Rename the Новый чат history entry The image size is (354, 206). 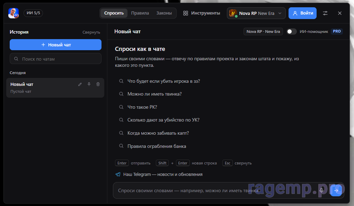(x=80, y=84)
